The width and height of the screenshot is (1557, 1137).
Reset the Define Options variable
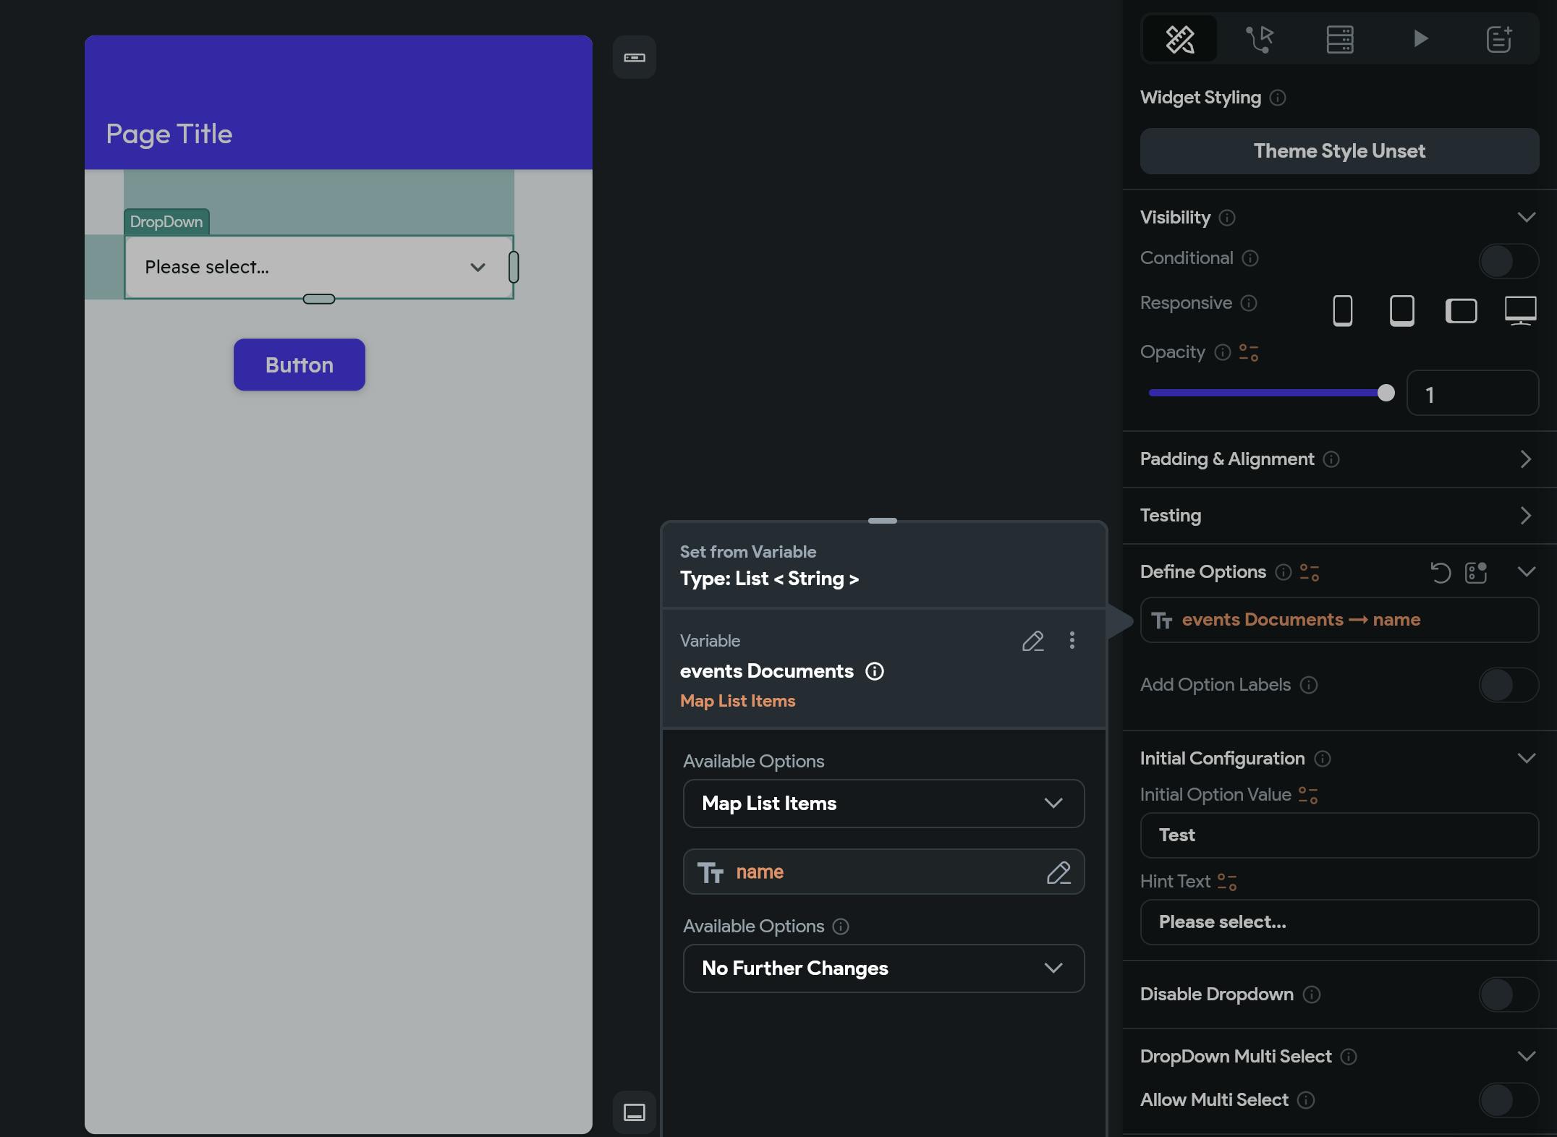pyautogui.click(x=1440, y=573)
